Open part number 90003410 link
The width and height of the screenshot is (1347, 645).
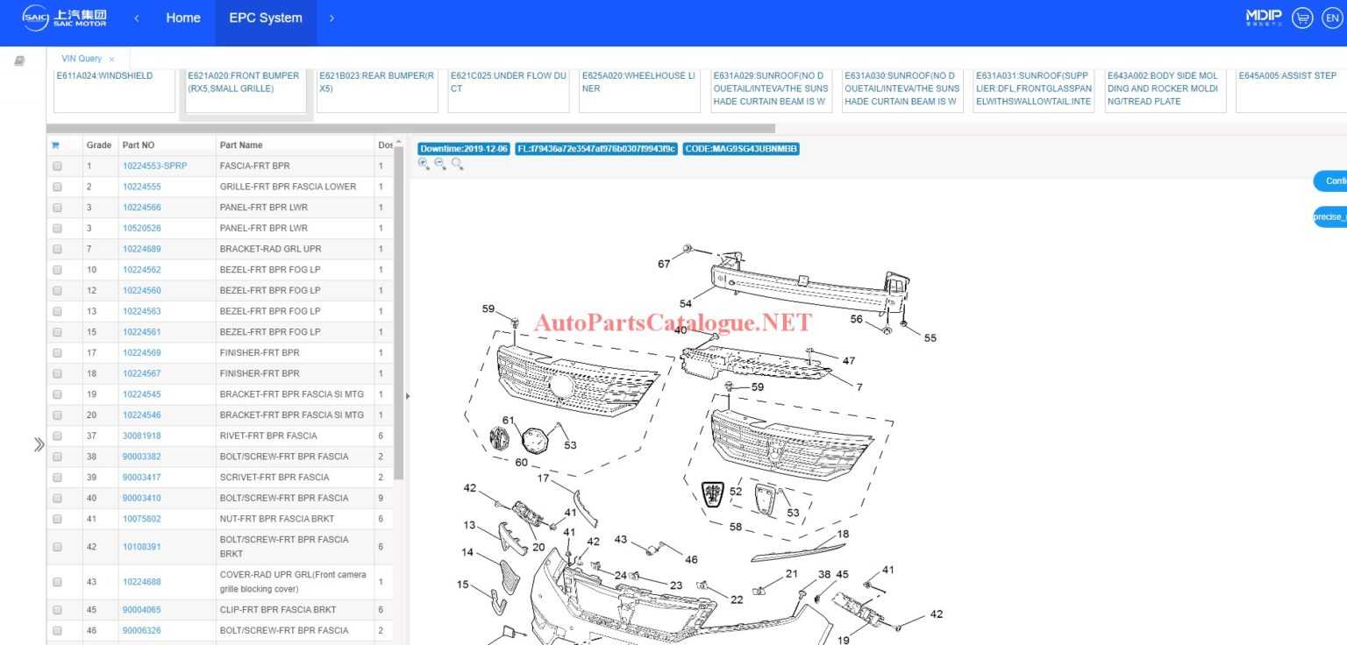coord(141,498)
